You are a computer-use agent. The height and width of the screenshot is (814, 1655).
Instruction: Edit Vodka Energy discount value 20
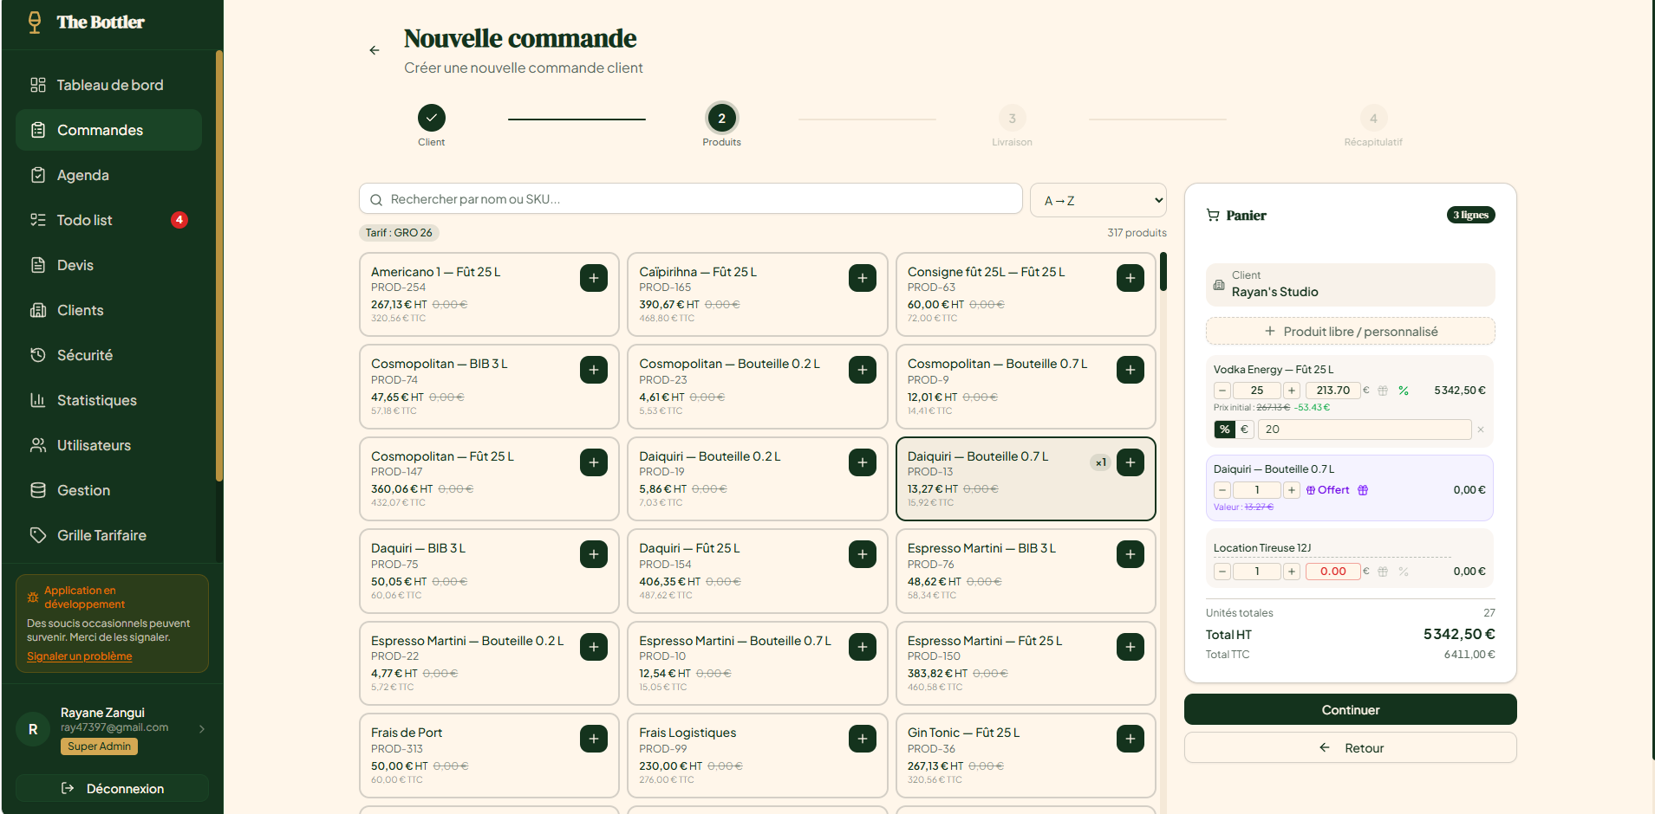1365,430
